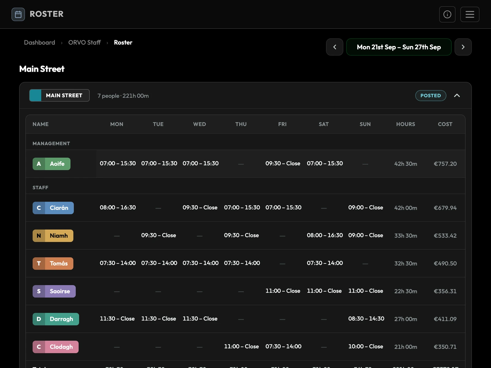Click the MANAGEMENT group label
491x368 pixels.
pyautogui.click(x=51, y=144)
